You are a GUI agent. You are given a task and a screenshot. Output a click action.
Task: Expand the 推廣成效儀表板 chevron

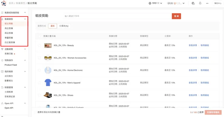coord(25,13)
